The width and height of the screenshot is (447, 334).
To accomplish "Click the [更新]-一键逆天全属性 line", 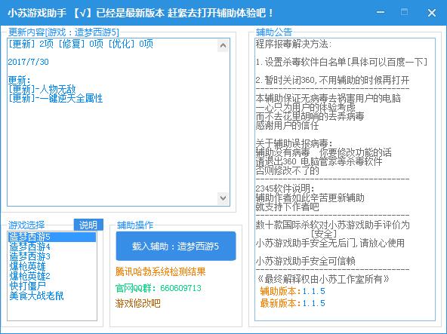I will pos(55,98).
